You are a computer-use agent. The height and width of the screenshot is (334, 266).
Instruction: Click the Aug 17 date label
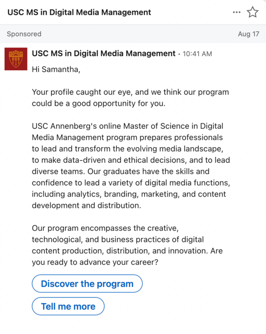tap(248, 34)
